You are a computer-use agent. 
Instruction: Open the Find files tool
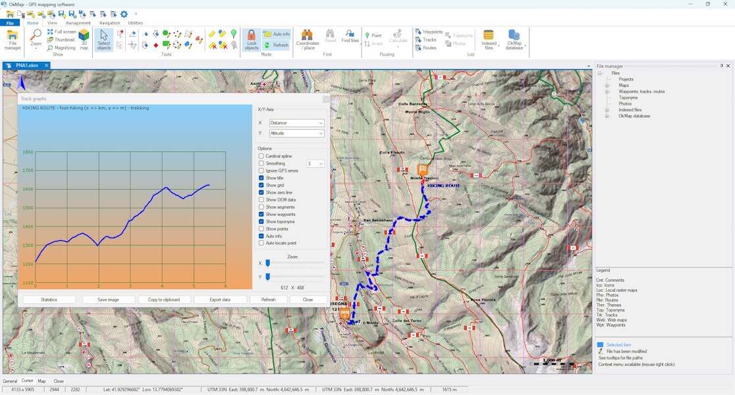point(350,37)
